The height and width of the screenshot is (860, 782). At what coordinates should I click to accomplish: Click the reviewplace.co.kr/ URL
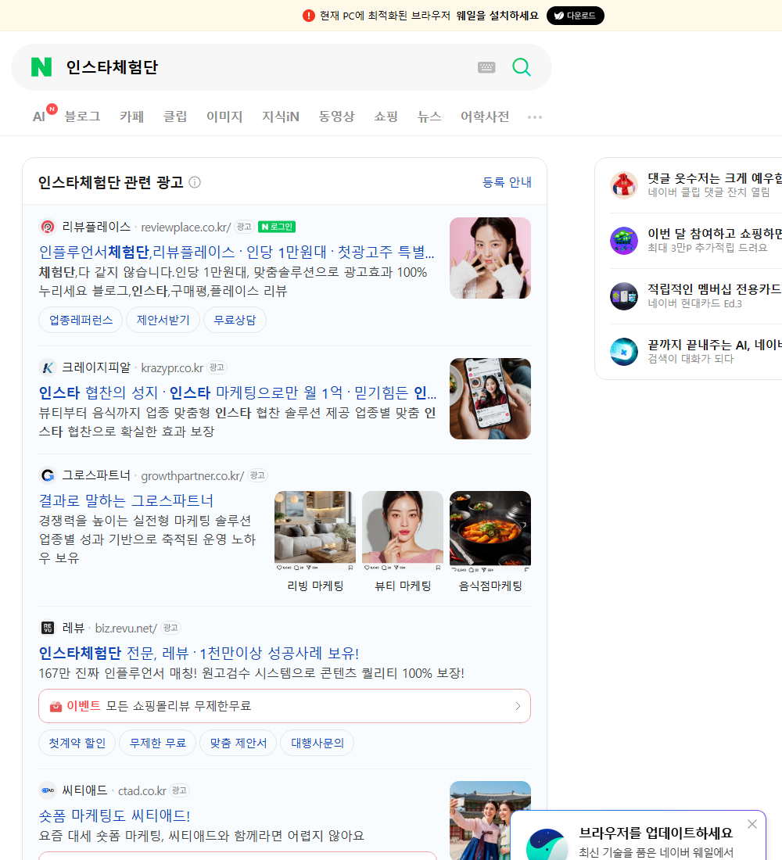[x=185, y=227]
